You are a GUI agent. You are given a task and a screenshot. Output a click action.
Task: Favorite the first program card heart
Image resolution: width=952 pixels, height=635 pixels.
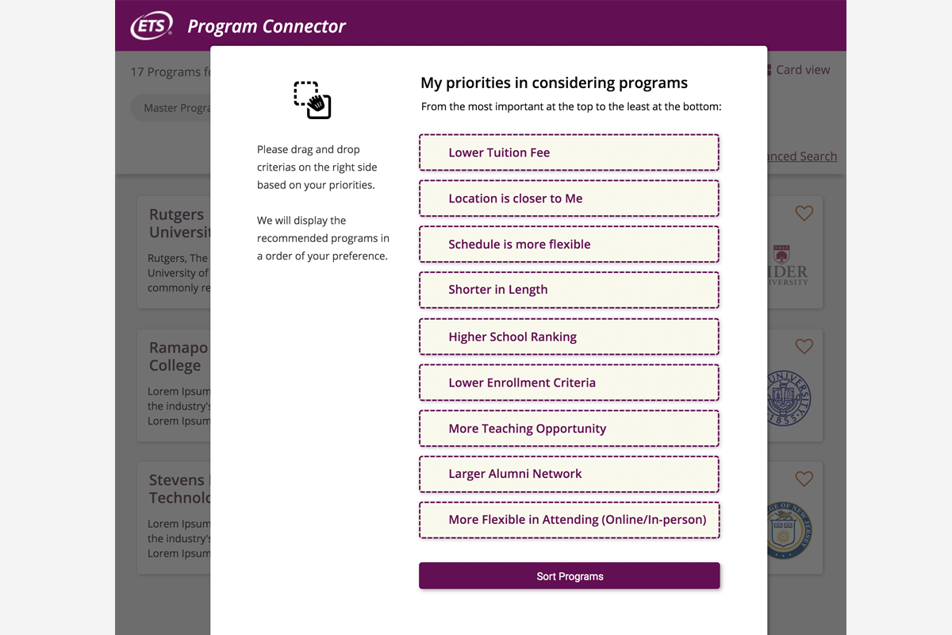804,214
